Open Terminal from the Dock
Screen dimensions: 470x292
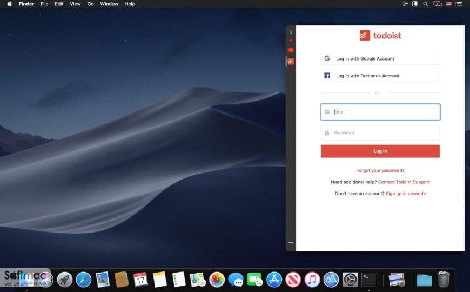[x=370, y=280]
